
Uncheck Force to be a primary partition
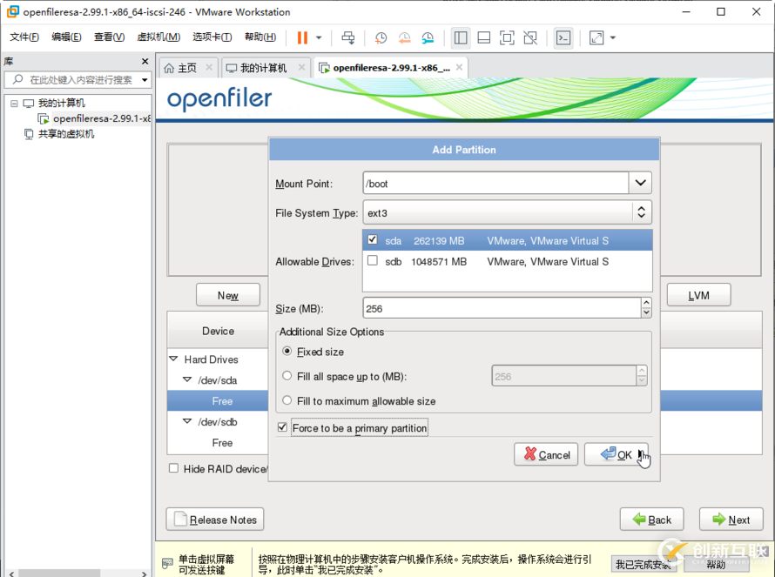(x=282, y=427)
